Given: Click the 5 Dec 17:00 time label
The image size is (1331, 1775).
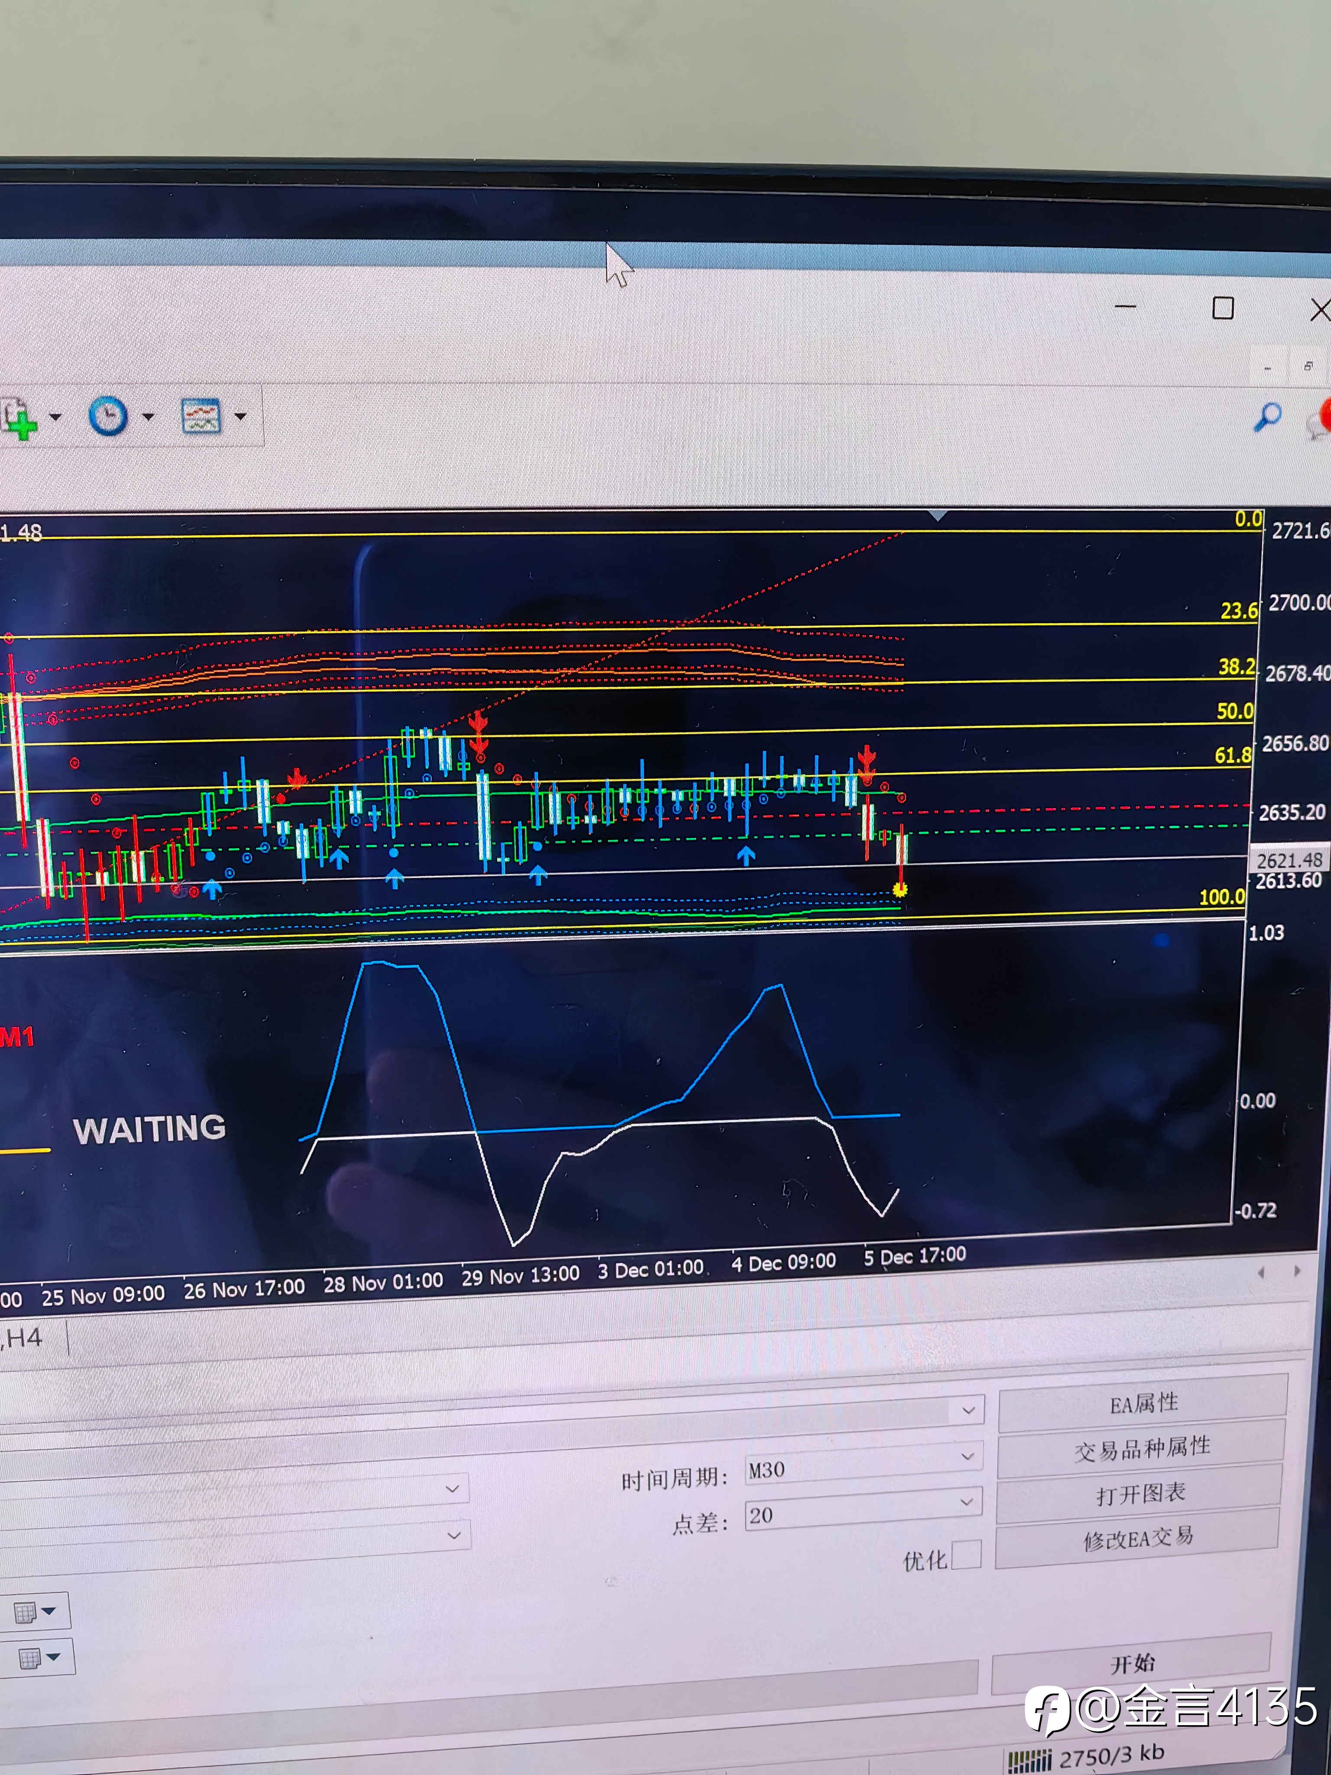Looking at the screenshot, I should [915, 1255].
